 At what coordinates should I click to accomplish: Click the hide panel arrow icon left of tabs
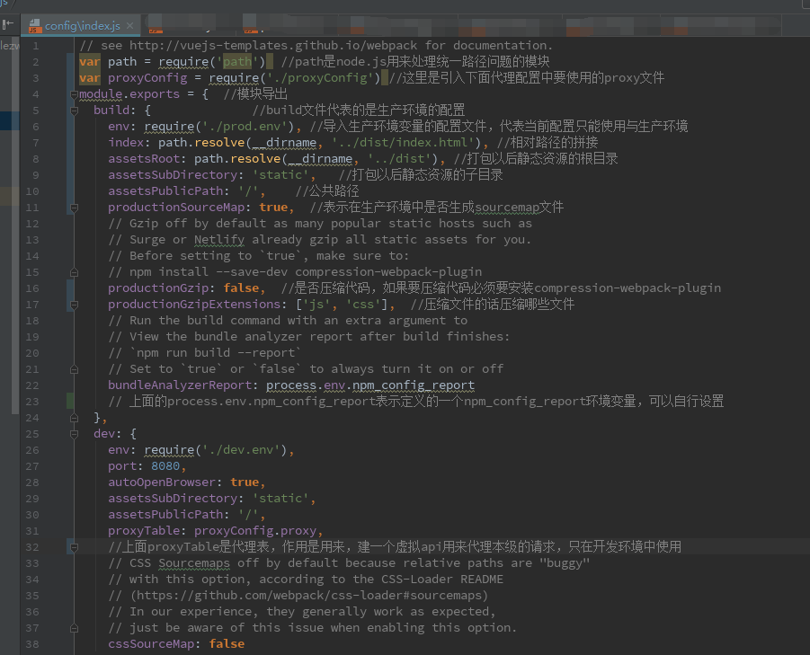(10, 25)
